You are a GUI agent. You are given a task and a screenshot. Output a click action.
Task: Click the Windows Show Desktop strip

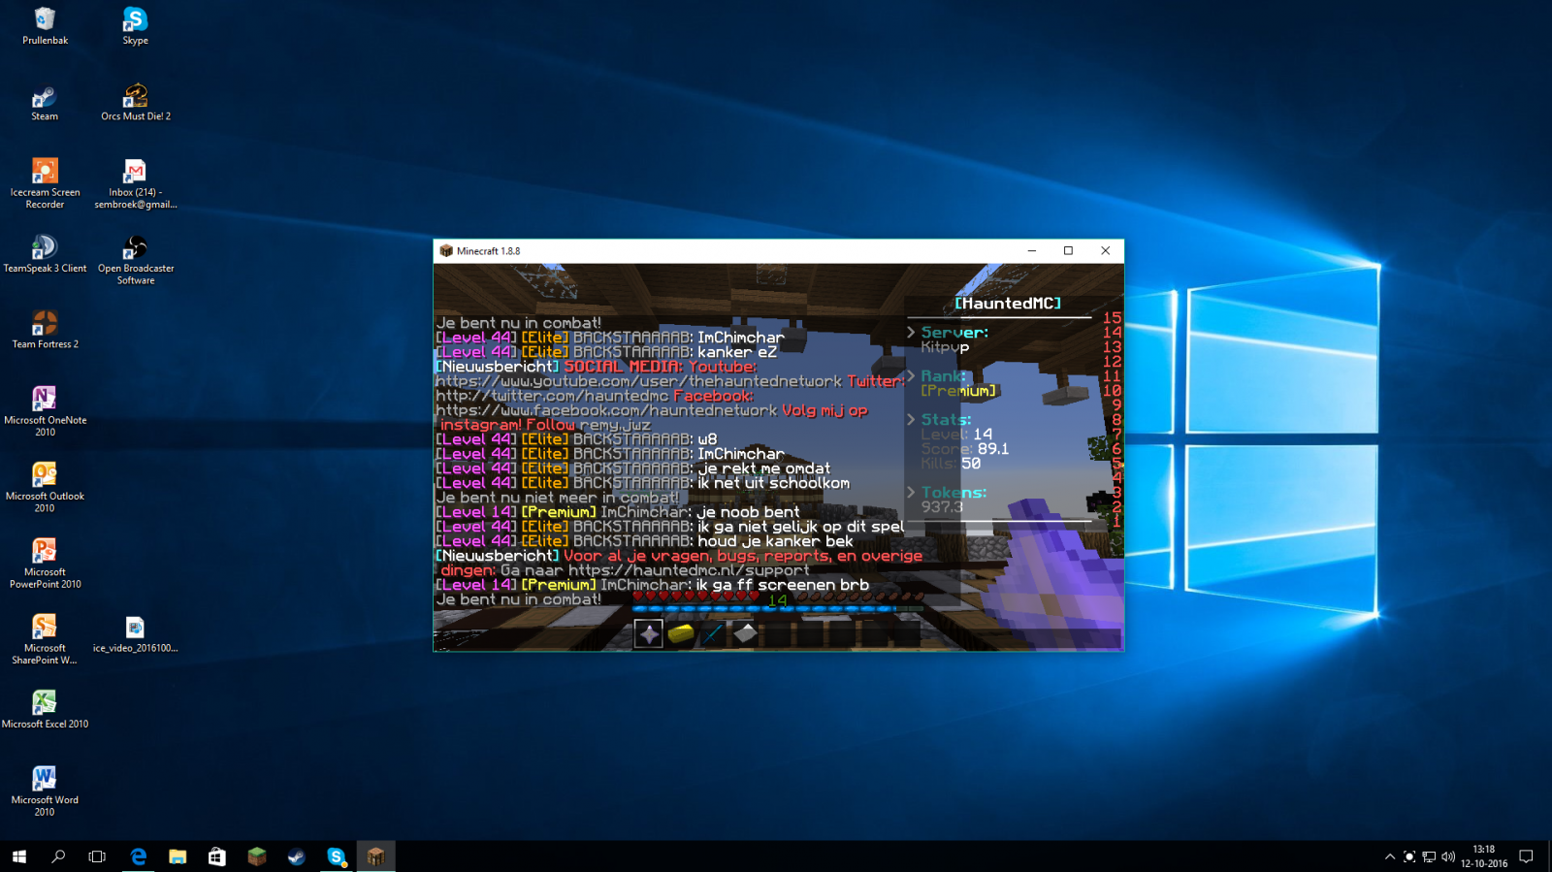click(1549, 856)
